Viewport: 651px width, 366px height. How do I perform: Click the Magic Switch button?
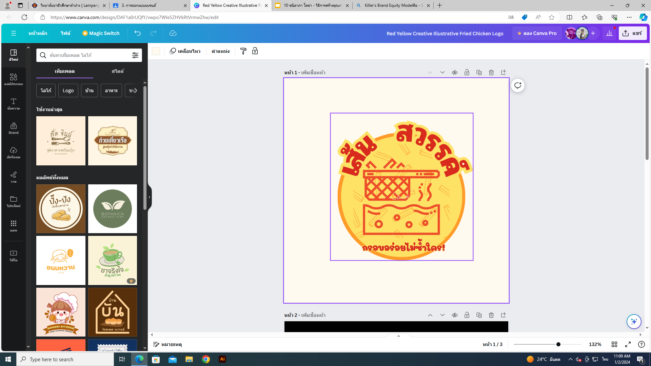[101, 33]
